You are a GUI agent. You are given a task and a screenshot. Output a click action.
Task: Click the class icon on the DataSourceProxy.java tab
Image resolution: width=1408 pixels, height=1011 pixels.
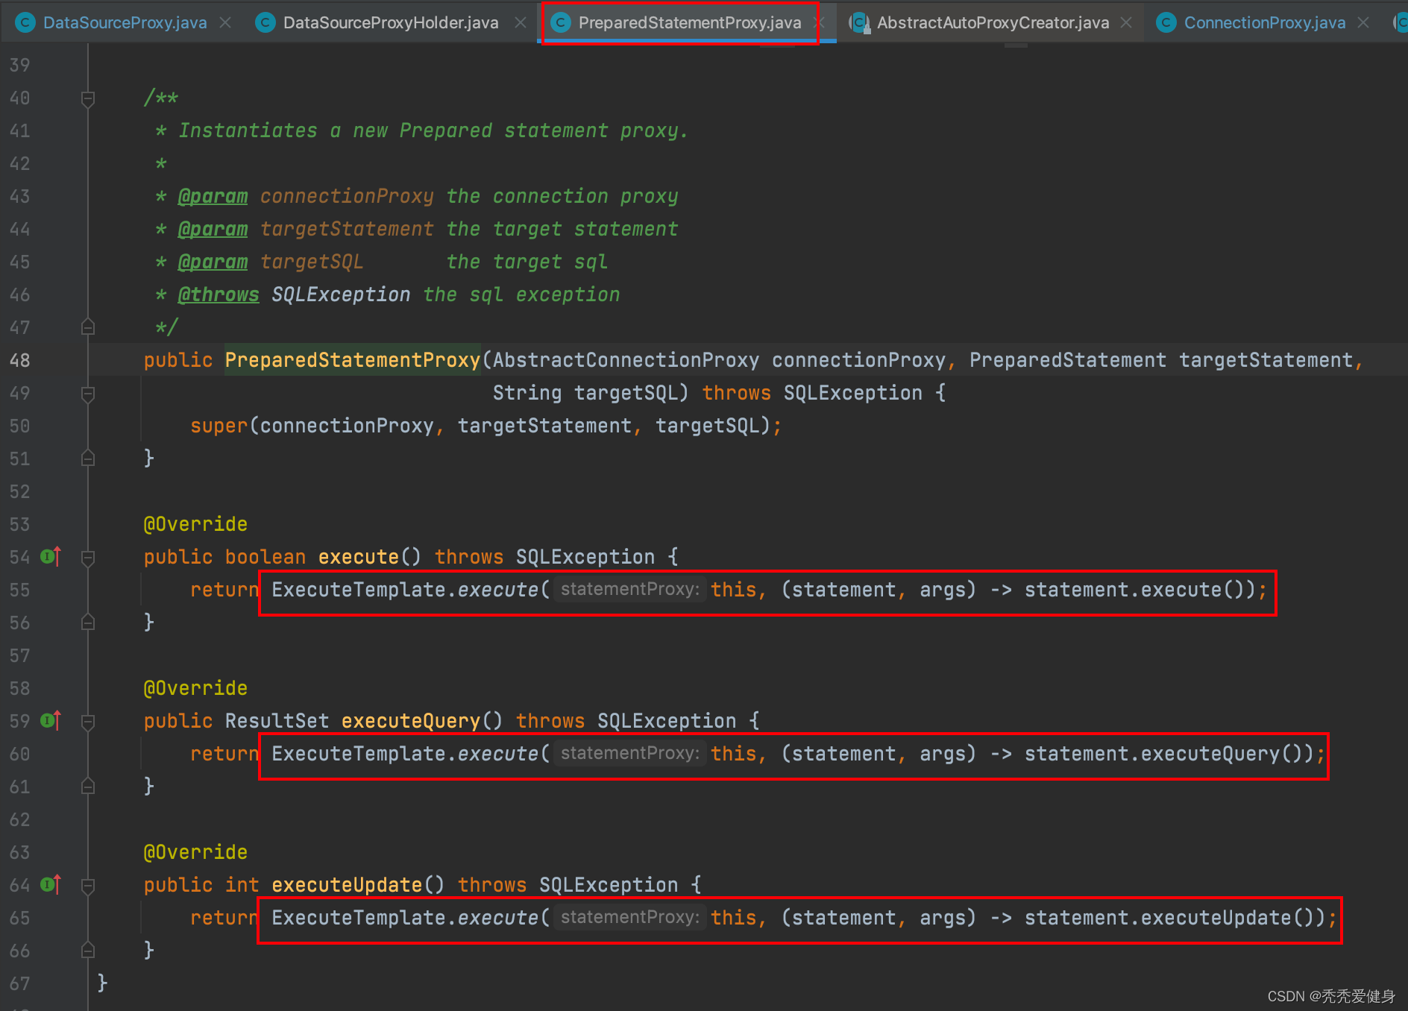point(25,23)
